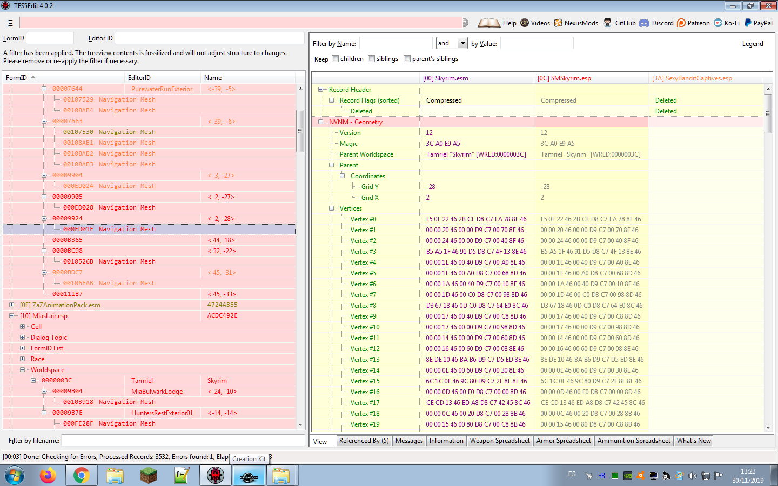Open the Minecraft taskbar icon
778x486 pixels.
point(149,476)
